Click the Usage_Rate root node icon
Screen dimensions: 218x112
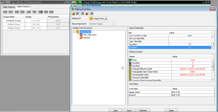(77, 32)
